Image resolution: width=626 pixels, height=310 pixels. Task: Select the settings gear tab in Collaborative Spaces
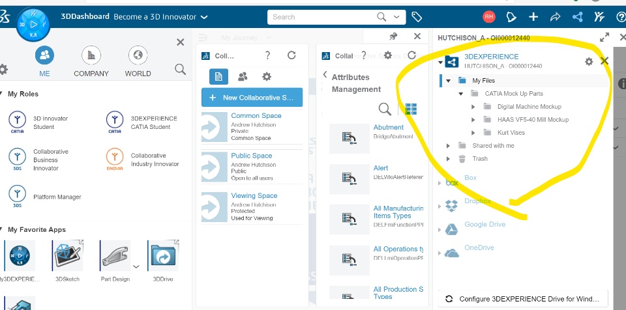266,77
